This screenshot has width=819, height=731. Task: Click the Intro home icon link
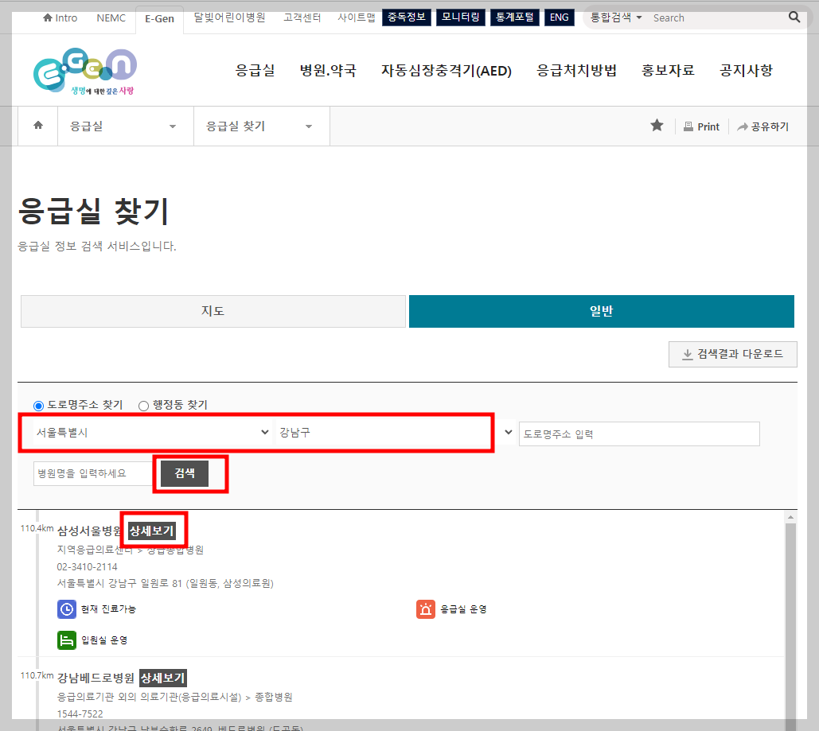(x=60, y=17)
